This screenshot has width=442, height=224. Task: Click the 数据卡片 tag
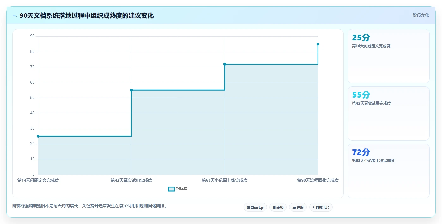321,207
